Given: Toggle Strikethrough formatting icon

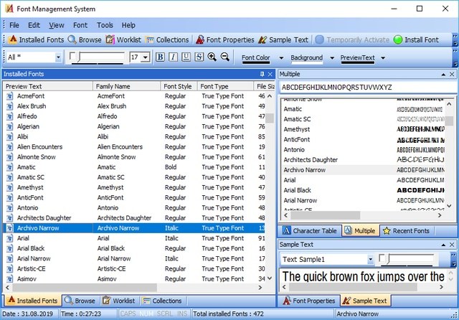Looking at the screenshot, I should [199, 57].
